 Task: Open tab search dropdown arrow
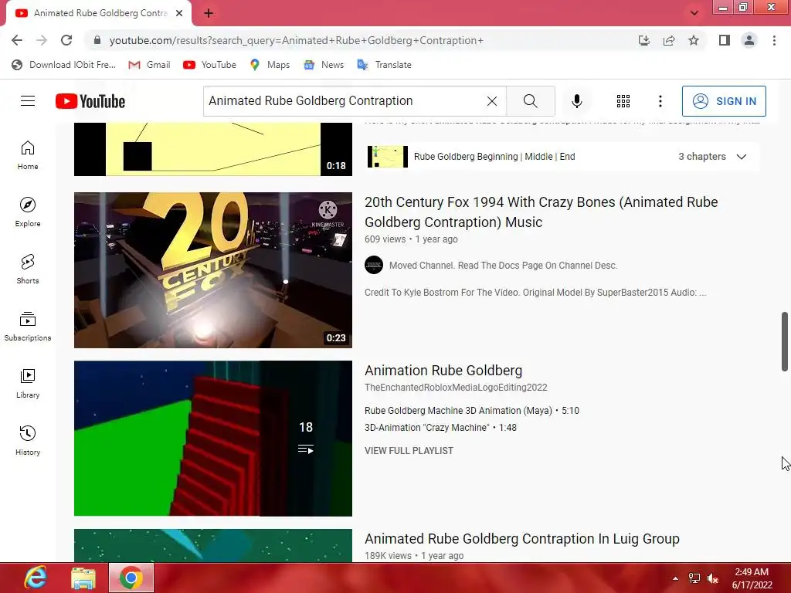click(x=694, y=13)
